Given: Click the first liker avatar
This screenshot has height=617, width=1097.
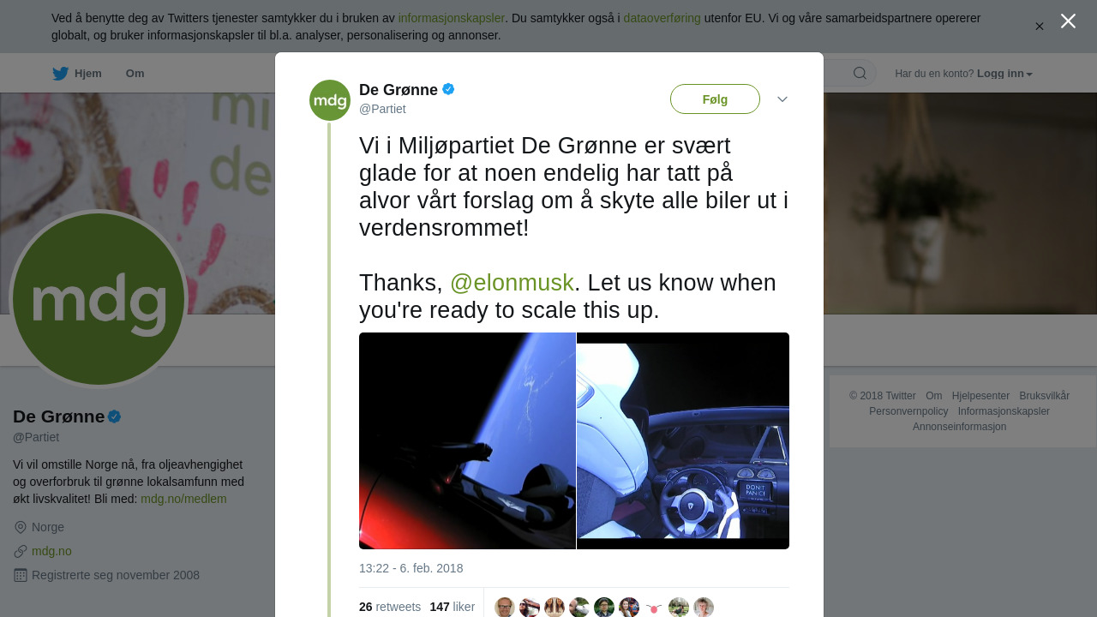Looking at the screenshot, I should 505,608.
